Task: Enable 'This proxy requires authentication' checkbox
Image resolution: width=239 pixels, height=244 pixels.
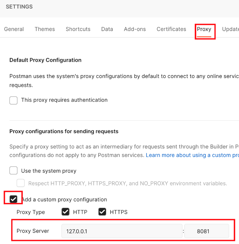Action: point(14,100)
